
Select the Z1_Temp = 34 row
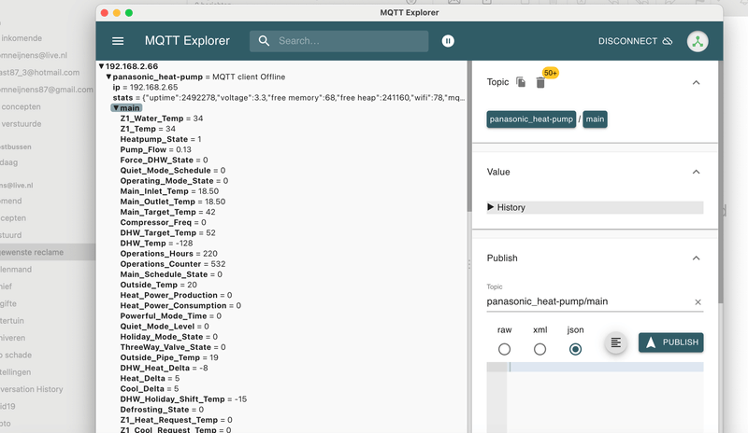(148, 129)
